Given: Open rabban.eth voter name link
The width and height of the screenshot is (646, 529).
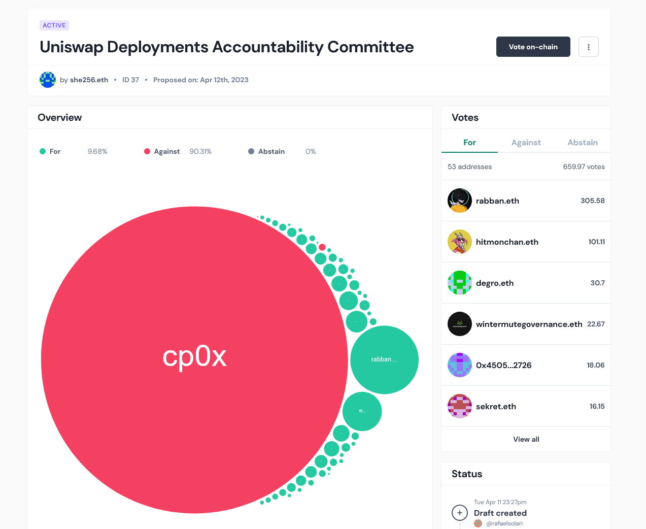Looking at the screenshot, I should (x=497, y=201).
